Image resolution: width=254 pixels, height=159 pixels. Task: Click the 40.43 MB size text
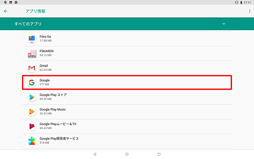point(46,128)
